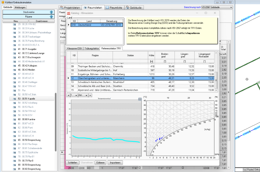Click the room icon beside 41 : 00.71 Ausgabe

click(15, 49)
